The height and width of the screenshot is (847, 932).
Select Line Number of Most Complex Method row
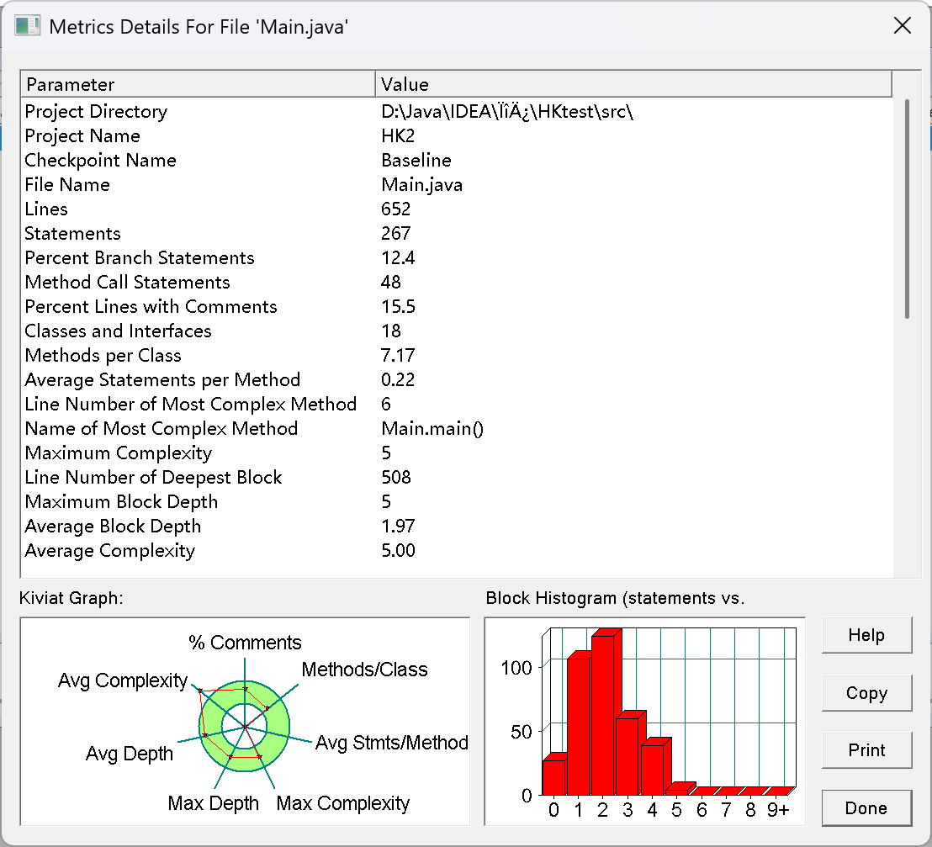(457, 404)
